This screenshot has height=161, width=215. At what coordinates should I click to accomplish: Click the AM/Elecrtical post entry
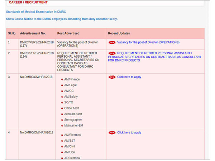tap(73, 135)
